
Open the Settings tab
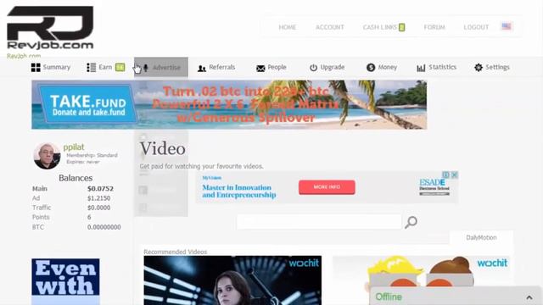click(x=492, y=68)
